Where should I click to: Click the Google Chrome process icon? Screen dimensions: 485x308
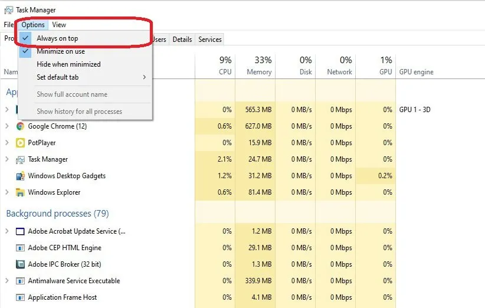click(20, 126)
